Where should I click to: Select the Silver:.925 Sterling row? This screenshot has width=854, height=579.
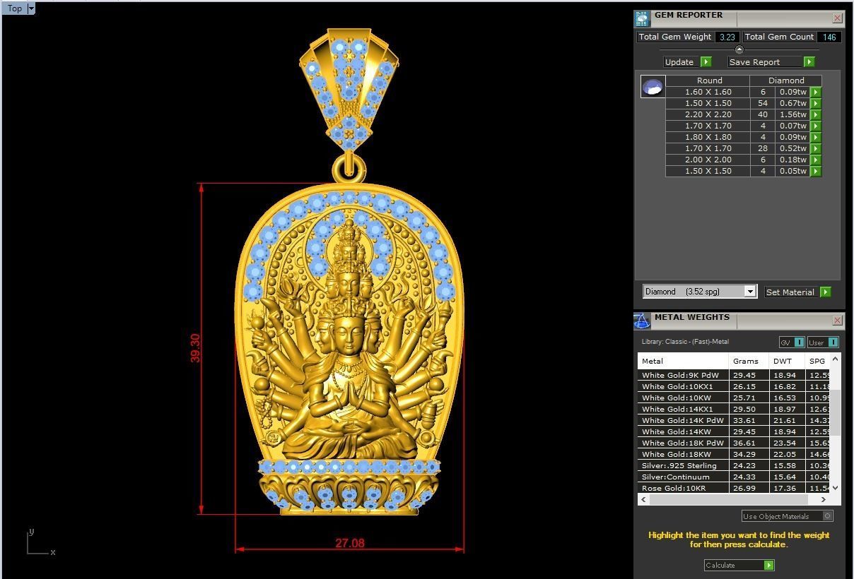[734, 465]
